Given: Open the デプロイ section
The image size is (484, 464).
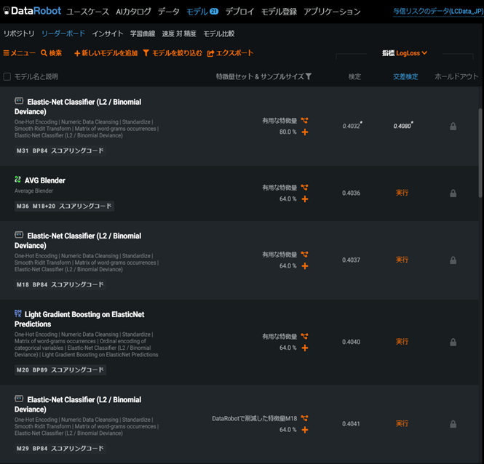Looking at the screenshot, I should tap(239, 12).
